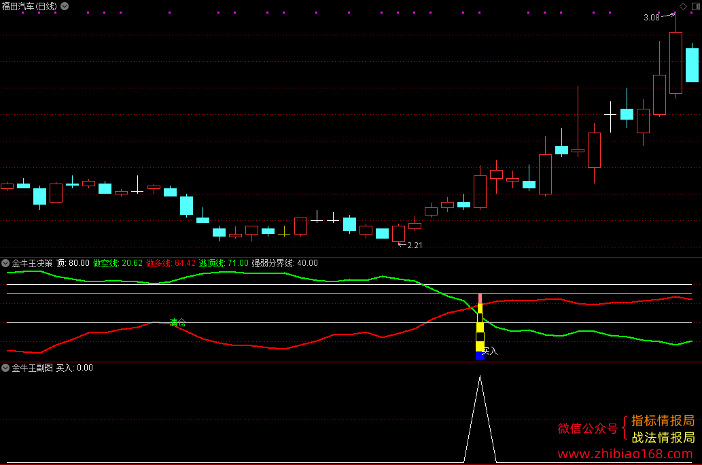702x465 pixels.
Task: Select the last cyan candlestick on the right
Action: 692,64
